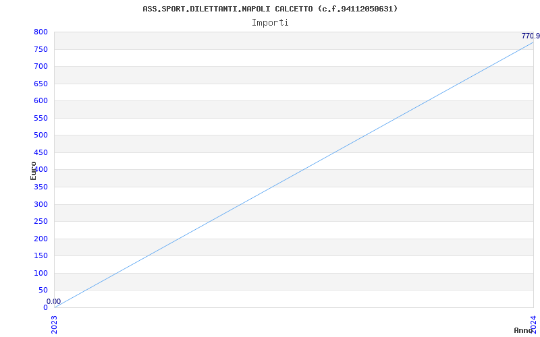Click the chart title ASS.SPORT.DILETTANTI.NAPOLI CALCETTO
Image resolution: width=540 pixels, height=337 pixels.
pyautogui.click(x=270, y=9)
